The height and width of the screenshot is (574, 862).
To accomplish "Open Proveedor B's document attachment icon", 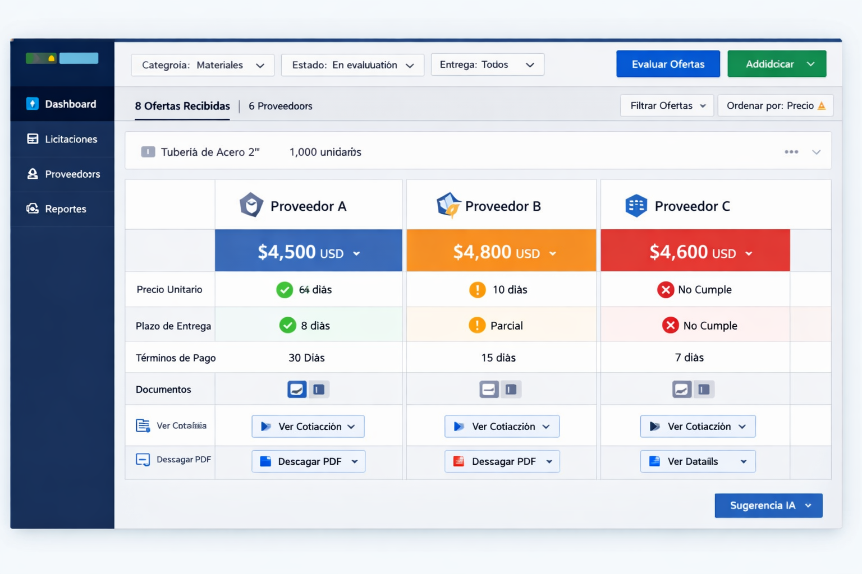I will [489, 389].
